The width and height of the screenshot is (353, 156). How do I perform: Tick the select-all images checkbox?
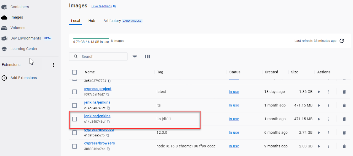74,72
